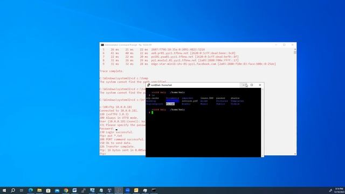Screen dimensions: 345x194
Task: Click the facebook.com hop 9 traceroute line
Action: tap(189, 64)
